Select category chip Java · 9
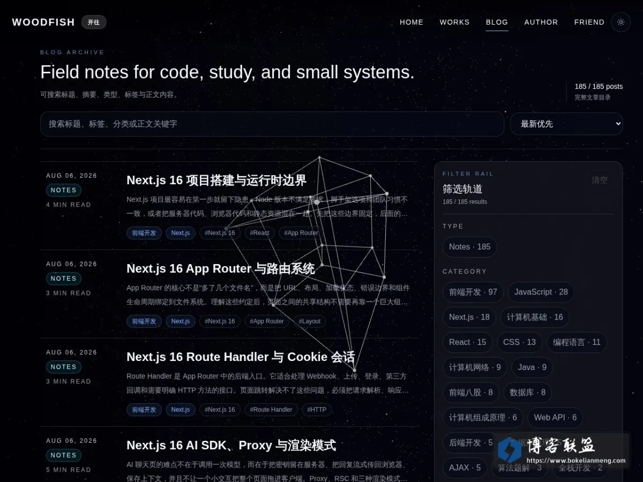This screenshot has height=482, width=643. pyautogui.click(x=532, y=367)
